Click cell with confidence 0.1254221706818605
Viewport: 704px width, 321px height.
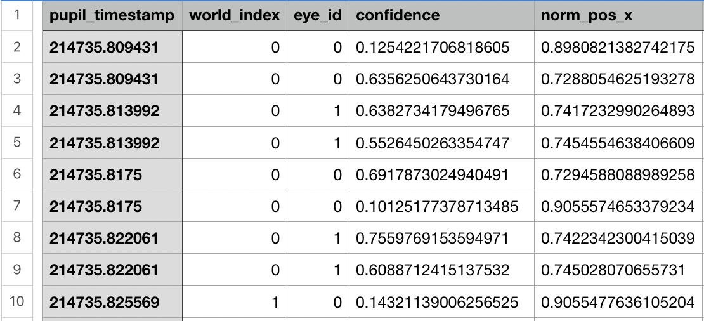point(441,47)
